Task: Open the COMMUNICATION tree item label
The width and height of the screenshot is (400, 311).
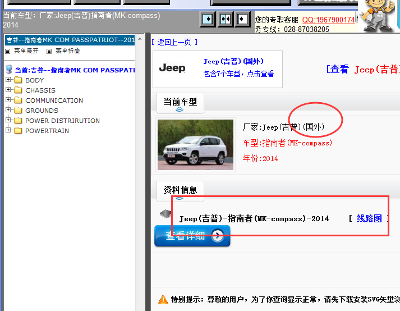Action: coord(54,100)
